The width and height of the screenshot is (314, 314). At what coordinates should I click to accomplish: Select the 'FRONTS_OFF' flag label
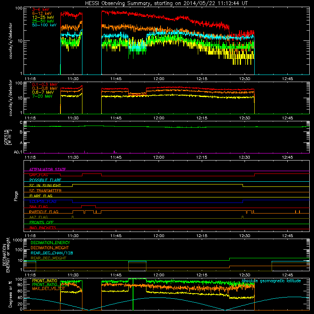42,222
